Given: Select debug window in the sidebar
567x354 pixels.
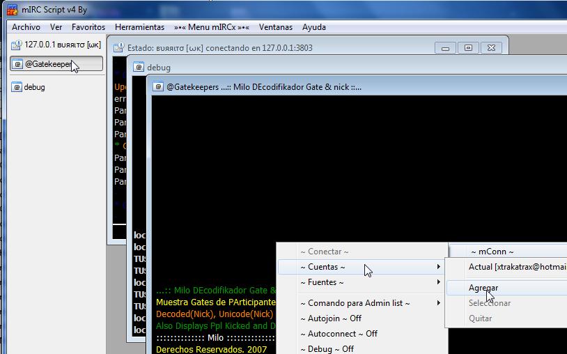Looking at the screenshot, I should tap(28, 87).
